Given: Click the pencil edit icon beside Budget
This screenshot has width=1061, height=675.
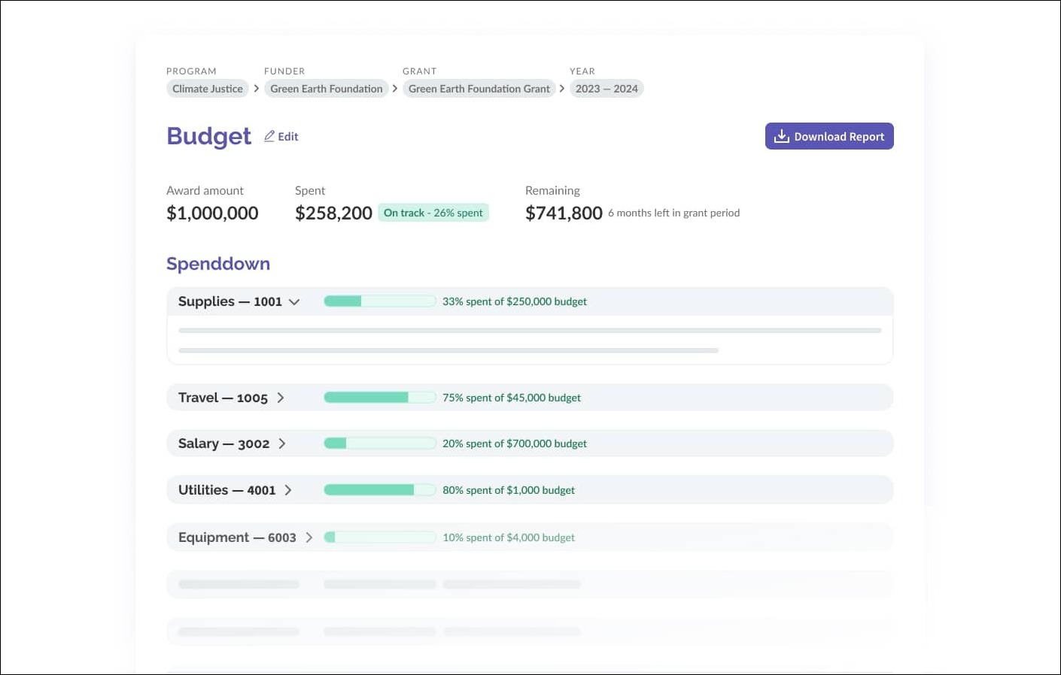Looking at the screenshot, I should click(x=269, y=135).
